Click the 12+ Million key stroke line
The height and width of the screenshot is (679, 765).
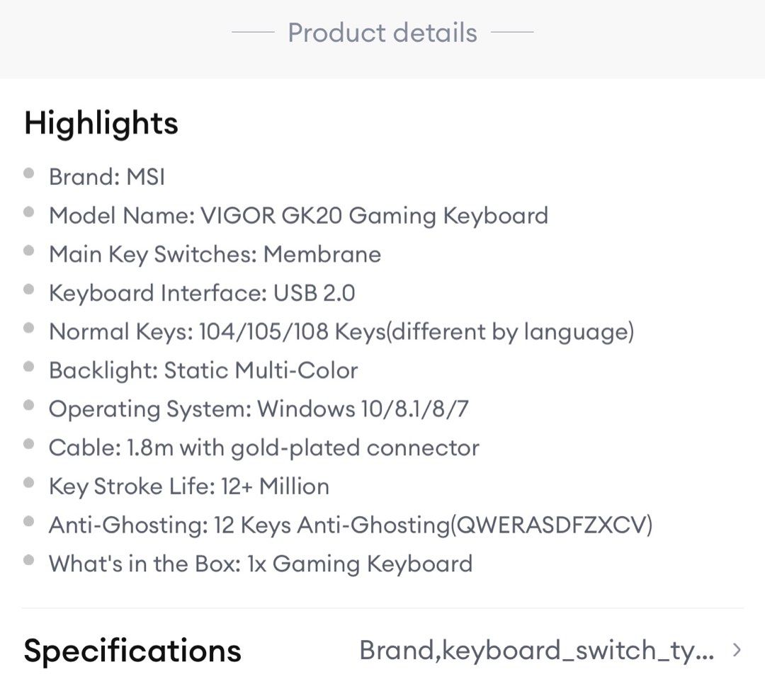(x=188, y=486)
